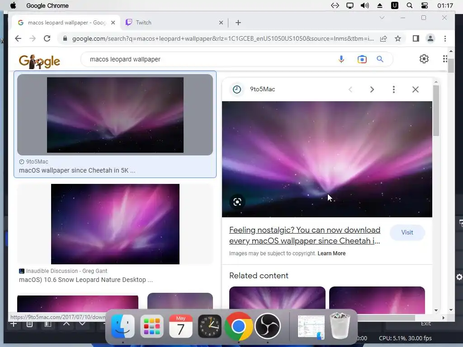463x347 pixels.
Task: Open Trash from the dock
Action: (x=340, y=326)
